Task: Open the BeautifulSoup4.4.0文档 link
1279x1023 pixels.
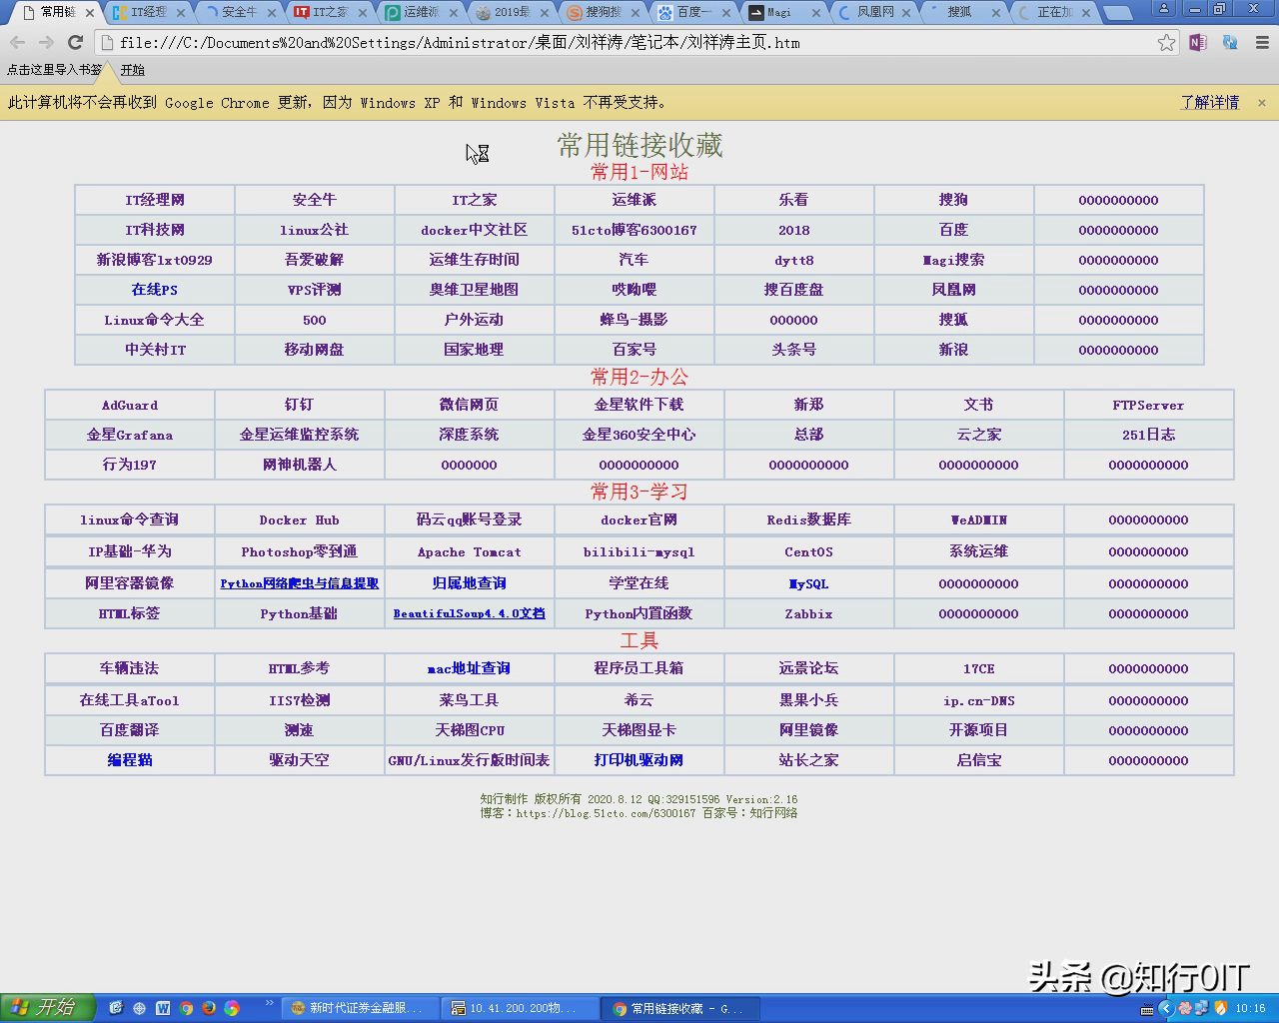Action: pyautogui.click(x=470, y=613)
